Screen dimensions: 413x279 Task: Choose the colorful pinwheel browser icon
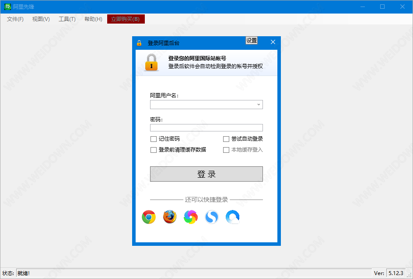(x=190, y=217)
